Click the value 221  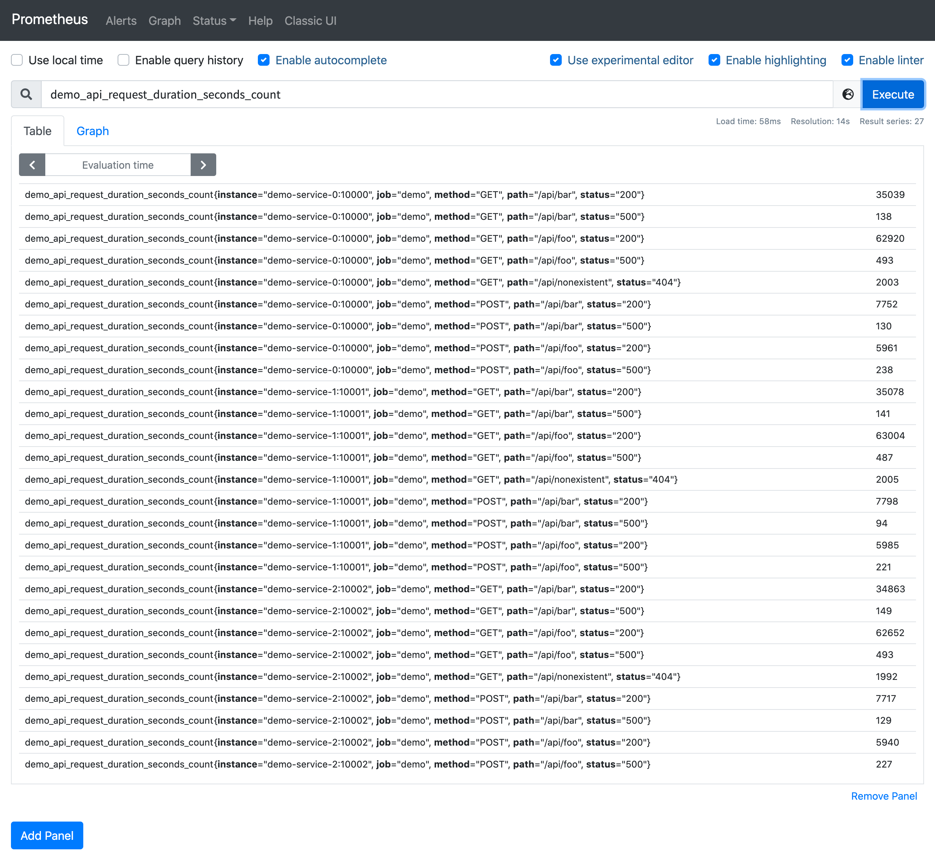(884, 567)
